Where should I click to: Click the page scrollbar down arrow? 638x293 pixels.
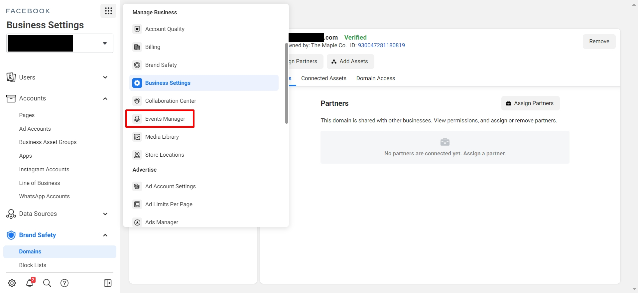634,289
